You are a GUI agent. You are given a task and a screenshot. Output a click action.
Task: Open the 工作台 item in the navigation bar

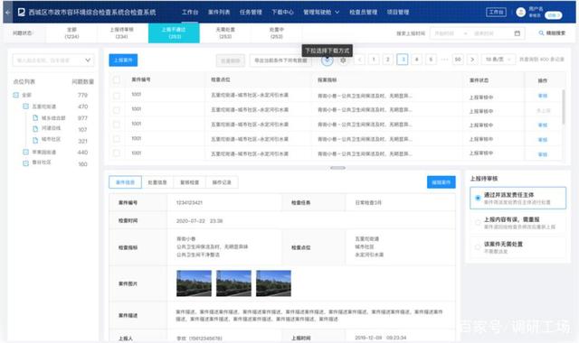(x=190, y=12)
